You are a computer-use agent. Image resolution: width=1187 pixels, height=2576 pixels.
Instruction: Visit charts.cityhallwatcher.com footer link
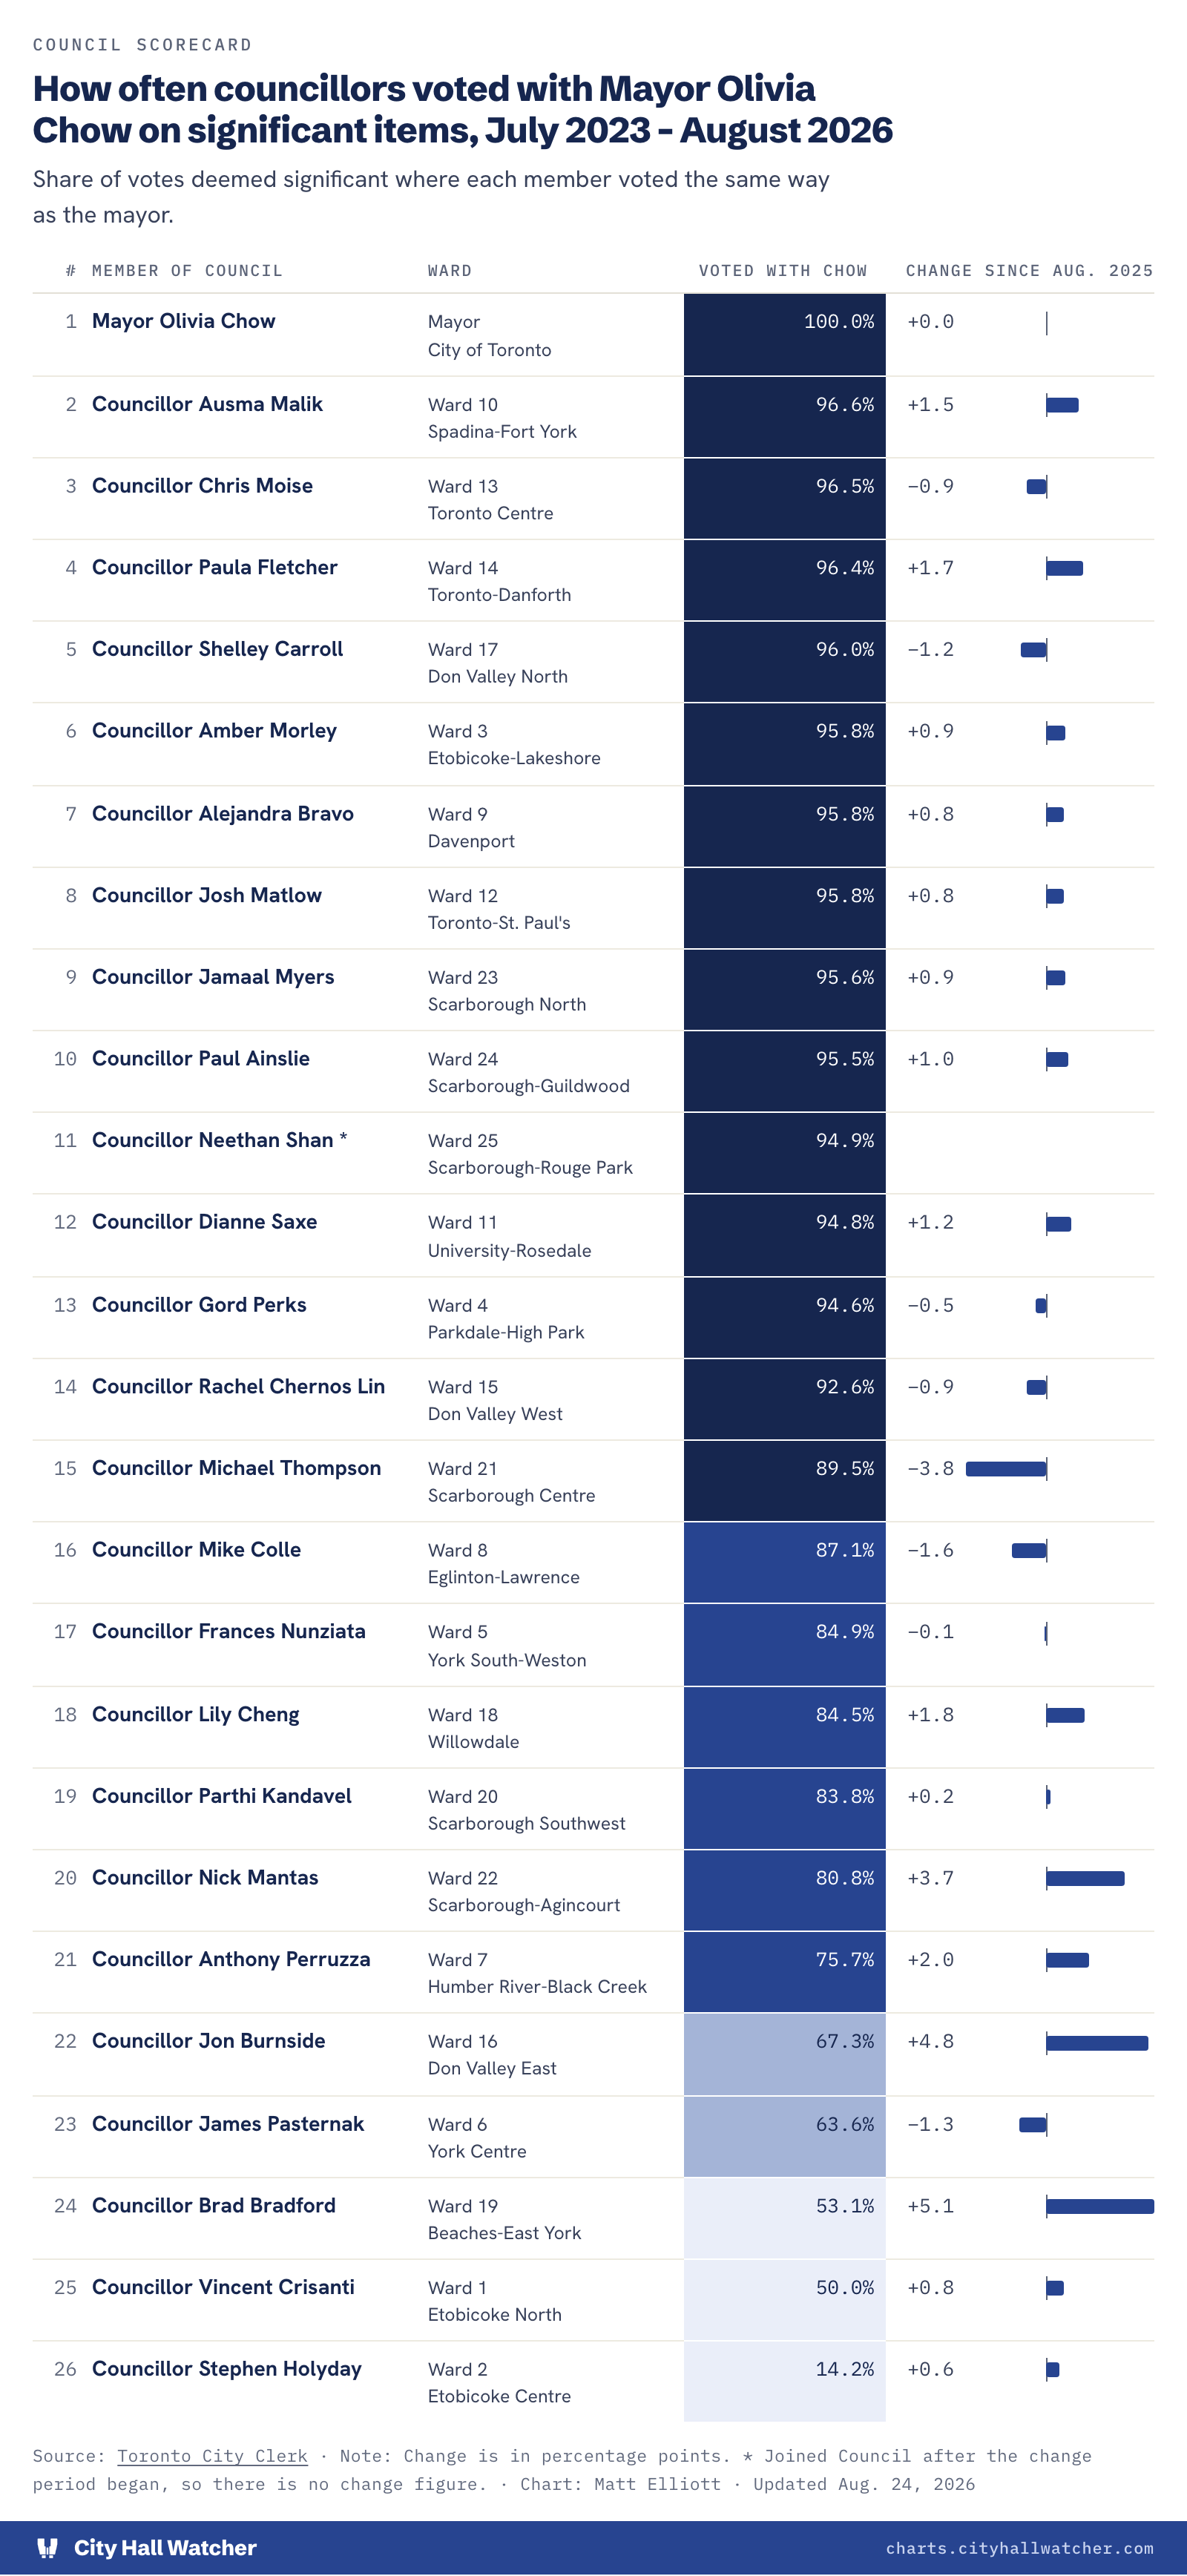point(1019,2548)
